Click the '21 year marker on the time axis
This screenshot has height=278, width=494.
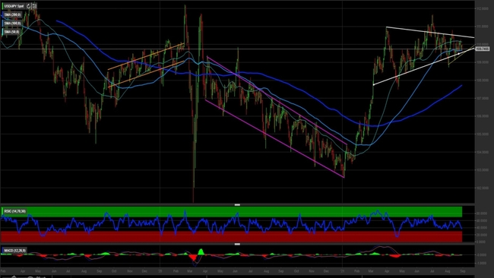tap(343, 270)
